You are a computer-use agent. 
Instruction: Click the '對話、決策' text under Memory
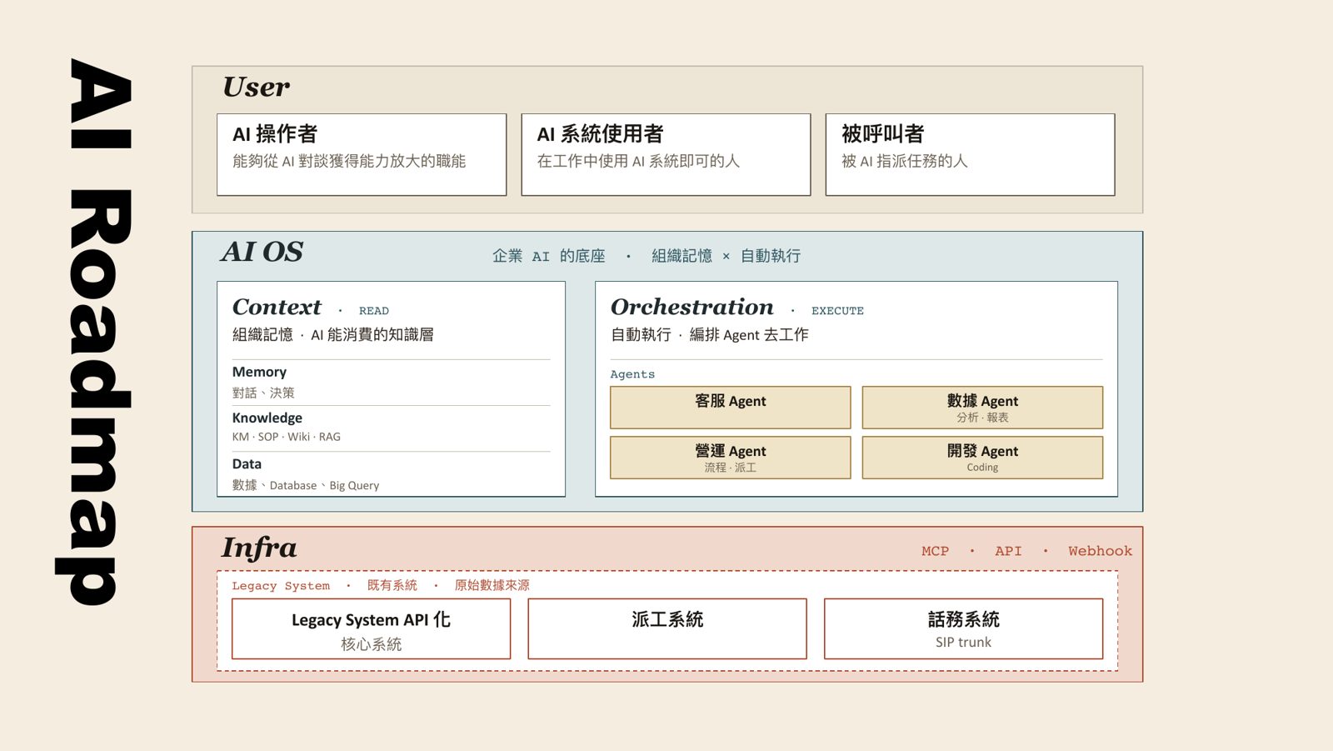coord(263,393)
